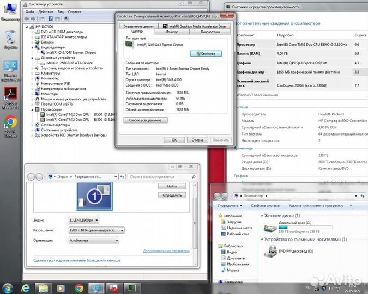Collapse Devices with Removable Storage group
368x294 pixels.
262,240
